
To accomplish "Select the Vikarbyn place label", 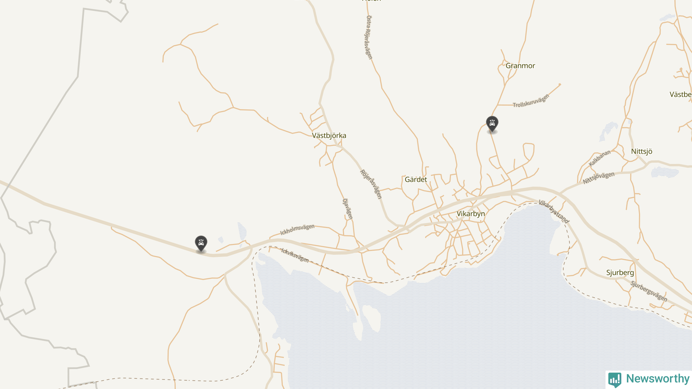I will [471, 214].
